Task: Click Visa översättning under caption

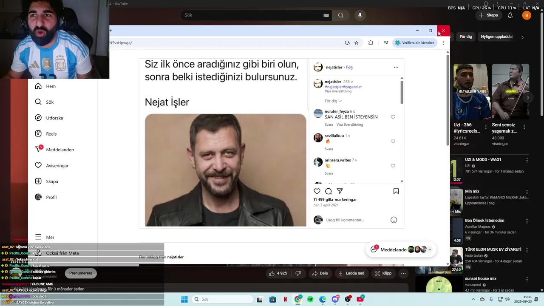Action: click(338, 91)
